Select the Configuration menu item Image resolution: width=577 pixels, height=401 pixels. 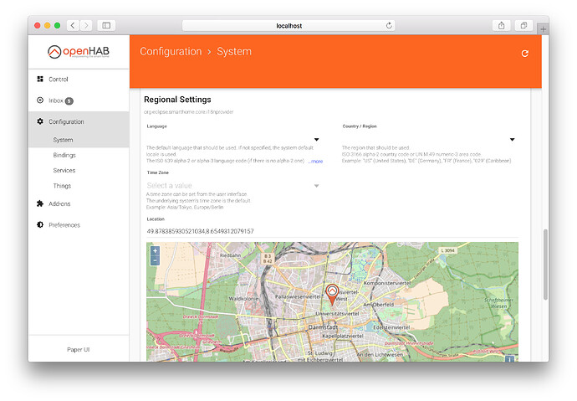[79, 121]
